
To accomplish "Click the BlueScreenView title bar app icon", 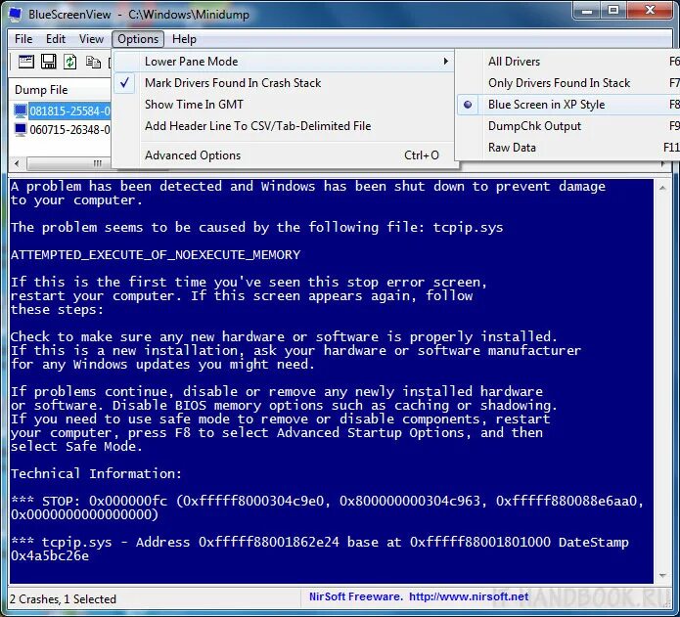I will [x=16, y=15].
